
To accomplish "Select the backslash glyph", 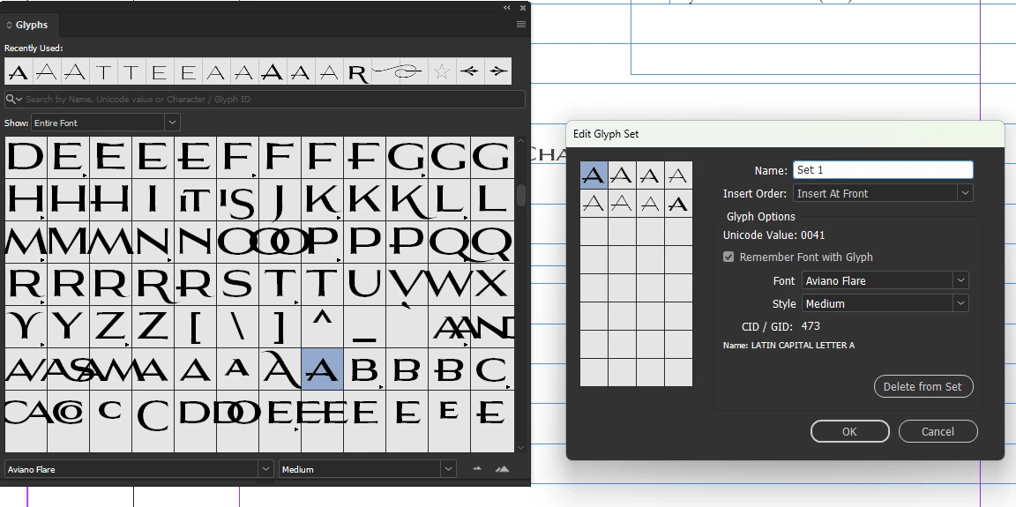I will [x=238, y=327].
